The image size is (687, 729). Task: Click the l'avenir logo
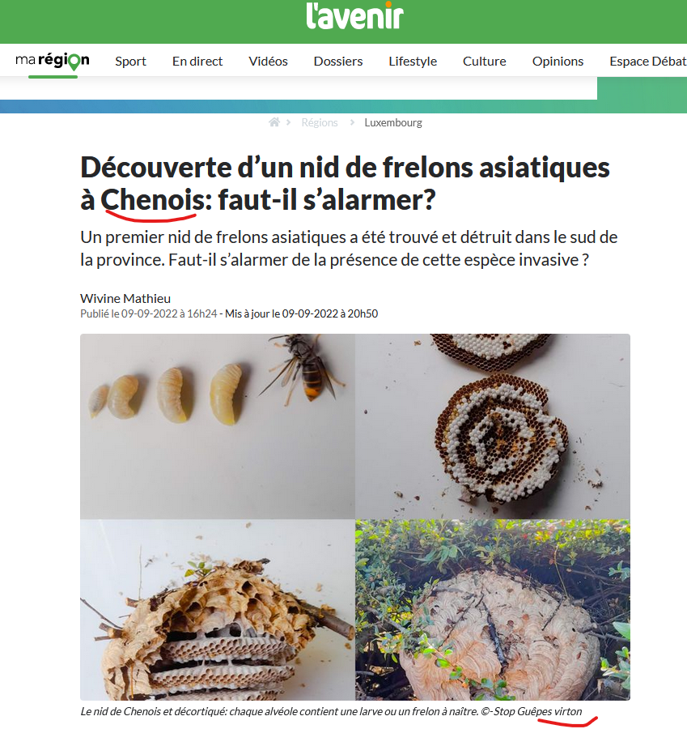pyautogui.click(x=354, y=16)
